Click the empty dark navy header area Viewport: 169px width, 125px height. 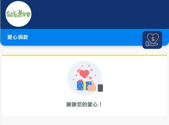pyautogui.click(x=97, y=14)
